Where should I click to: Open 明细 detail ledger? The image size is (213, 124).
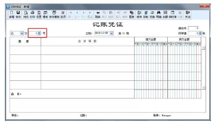(159, 15)
